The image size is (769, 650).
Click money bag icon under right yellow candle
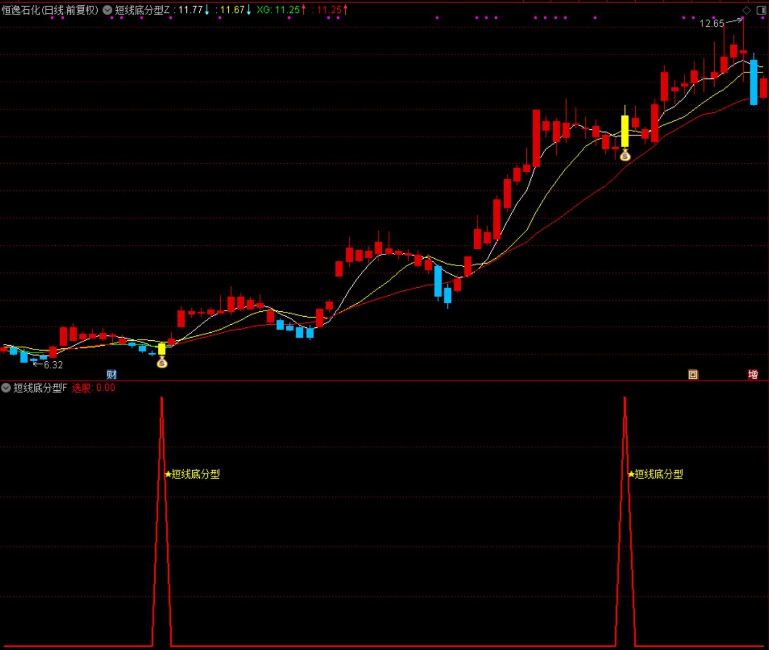tap(625, 155)
